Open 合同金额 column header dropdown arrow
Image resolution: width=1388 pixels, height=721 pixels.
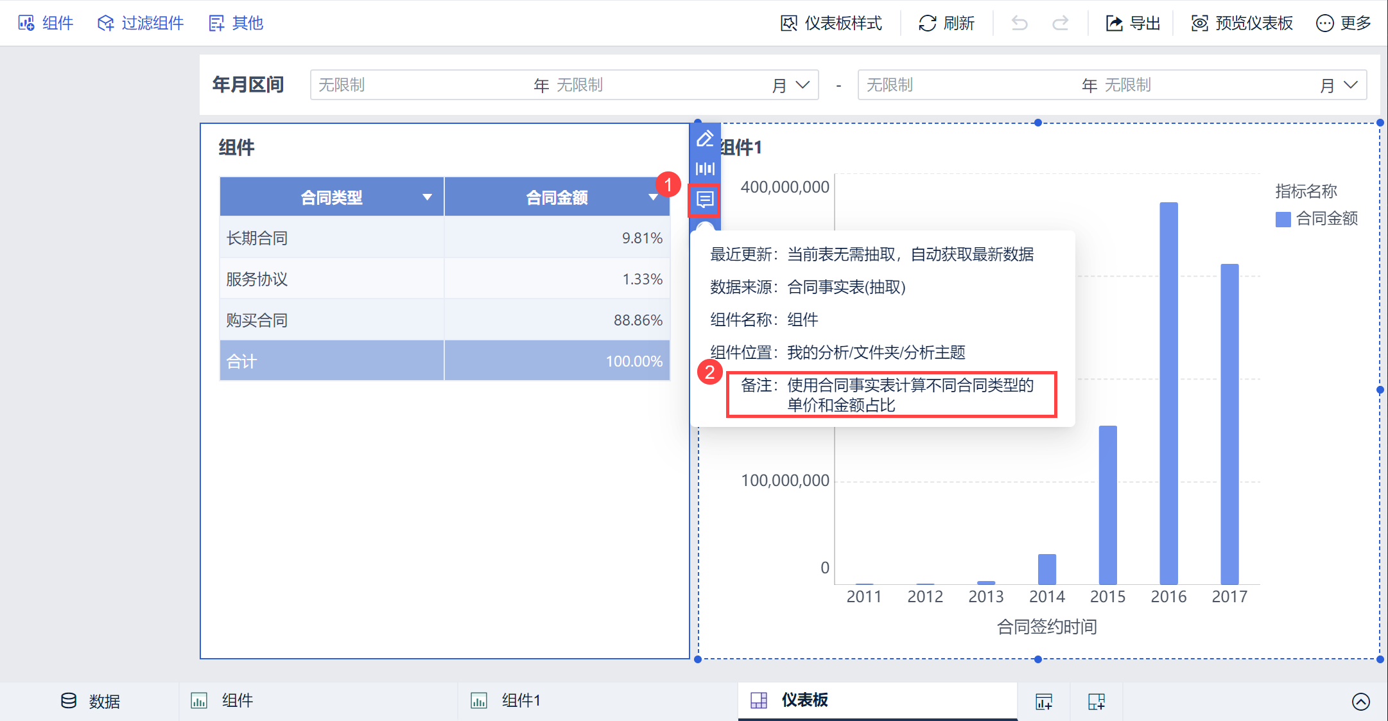click(653, 197)
